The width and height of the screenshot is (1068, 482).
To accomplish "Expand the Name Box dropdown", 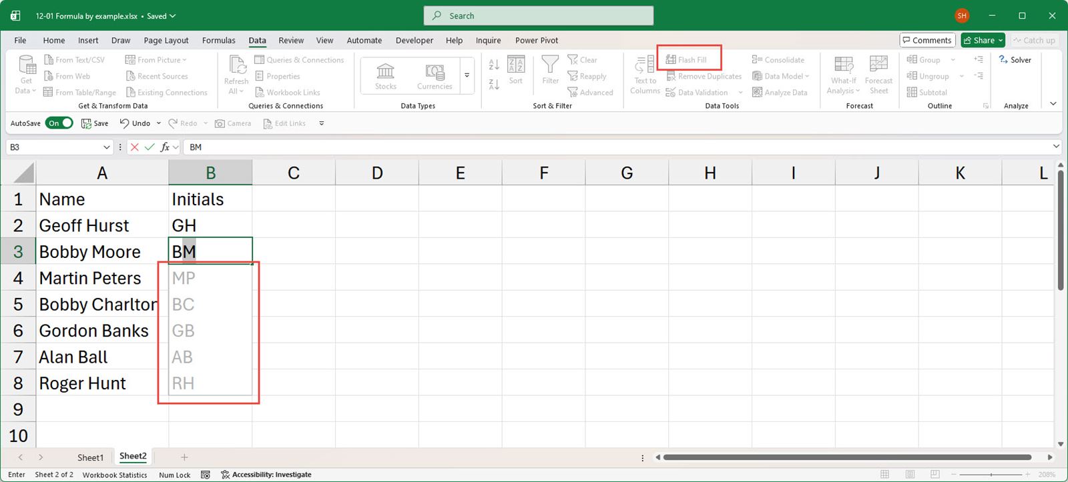I will [x=106, y=147].
